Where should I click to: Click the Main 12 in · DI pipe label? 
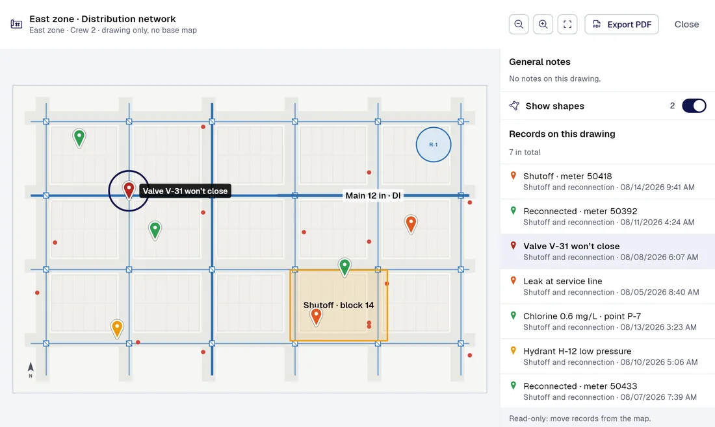coord(373,196)
